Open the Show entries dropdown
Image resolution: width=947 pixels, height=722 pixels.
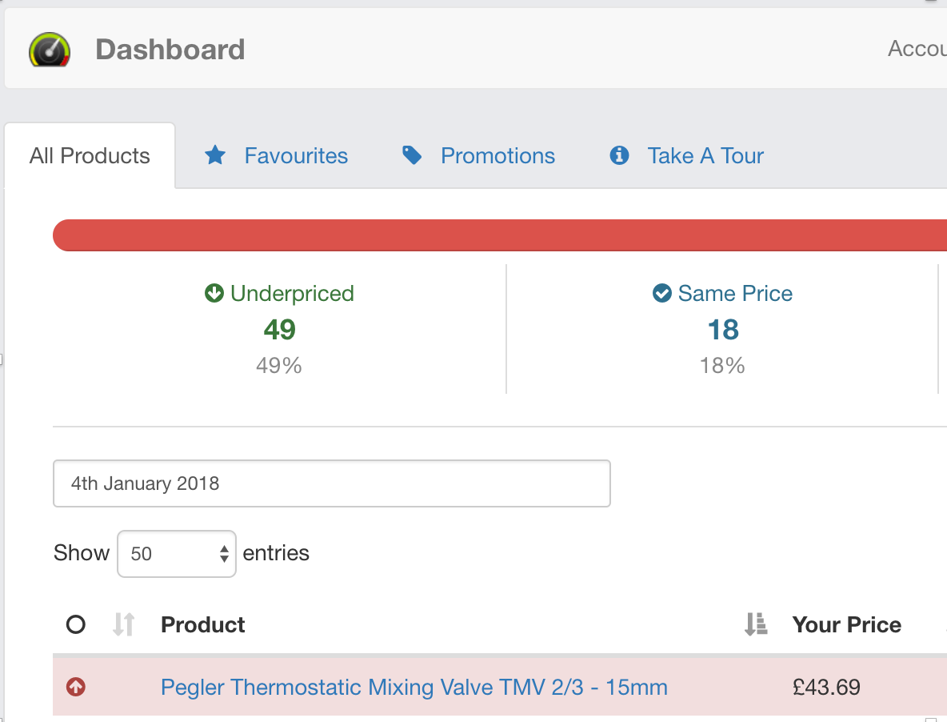coord(177,554)
